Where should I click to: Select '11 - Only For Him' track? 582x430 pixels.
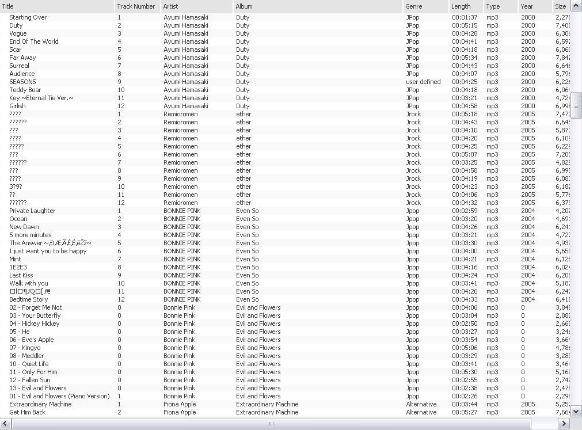33,372
